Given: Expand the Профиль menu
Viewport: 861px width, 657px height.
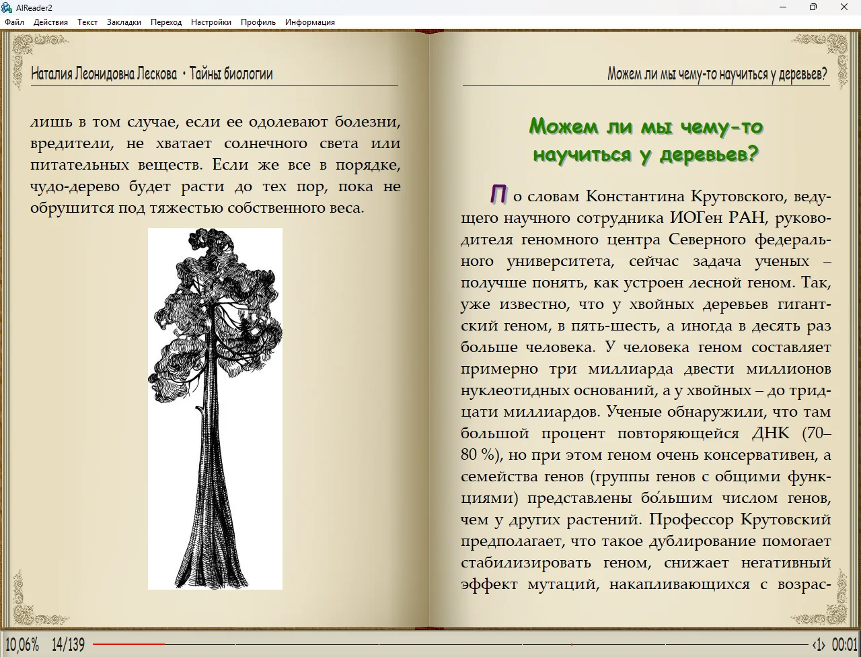Looking at the screenshot, I should coord(258,22).
